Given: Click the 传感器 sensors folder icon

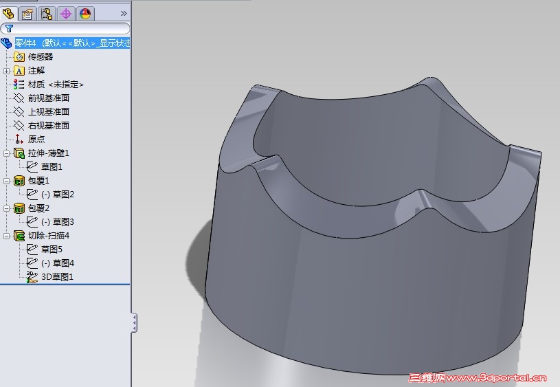Looking at the screenshot, I should (19, 57).
